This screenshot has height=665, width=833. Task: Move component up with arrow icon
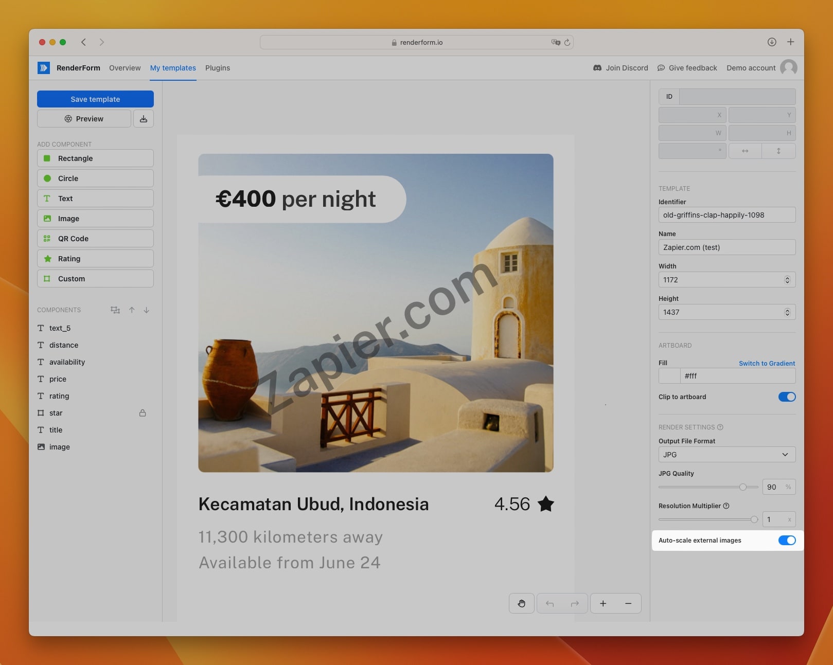click(132, 310)
